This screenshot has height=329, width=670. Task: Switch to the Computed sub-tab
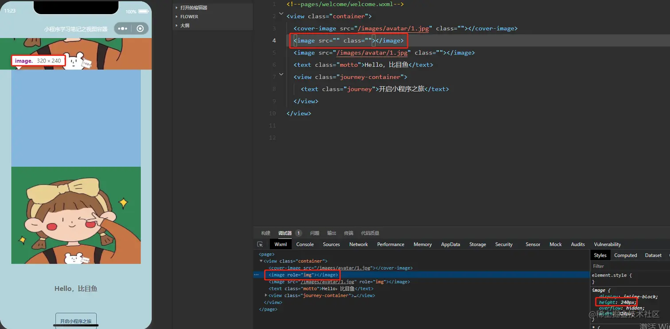pos(626,255)
